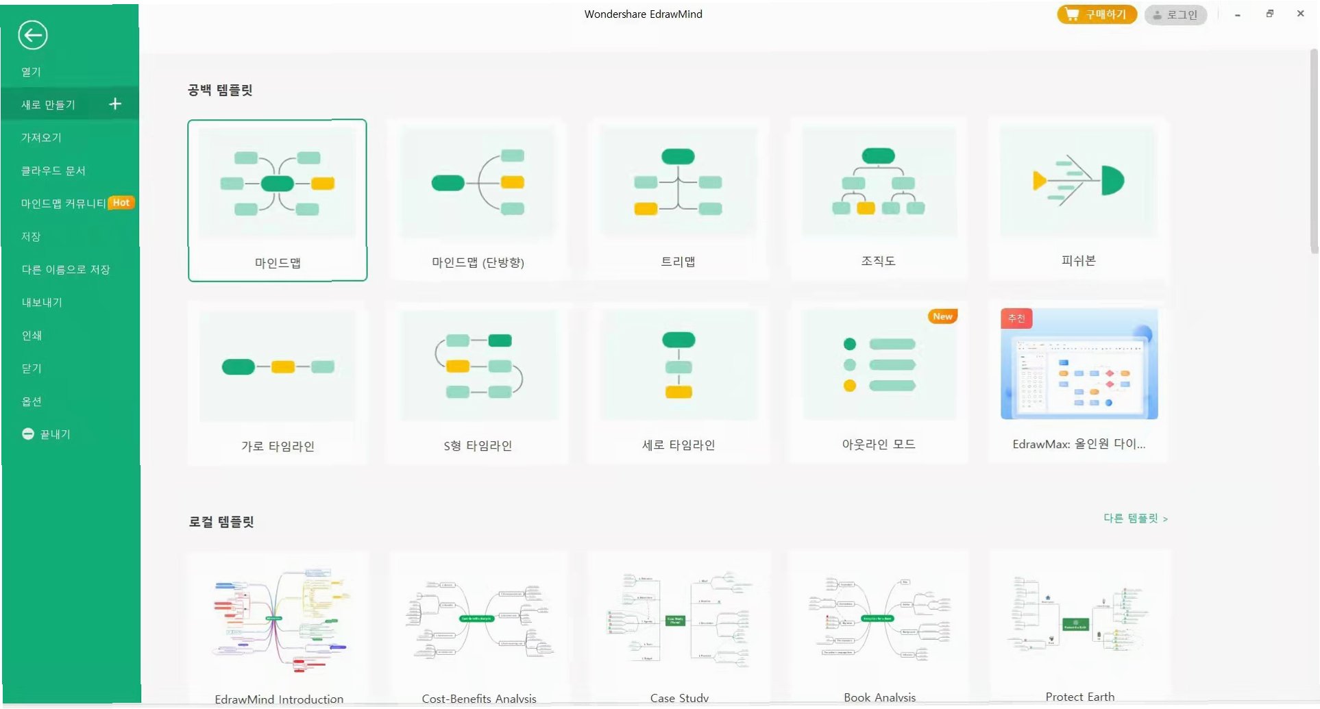Click the 마인드맵 template label

278,262
